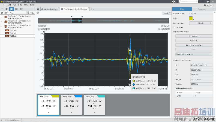Open the Edit menu
216x122 pixels.
coord(9,5)
